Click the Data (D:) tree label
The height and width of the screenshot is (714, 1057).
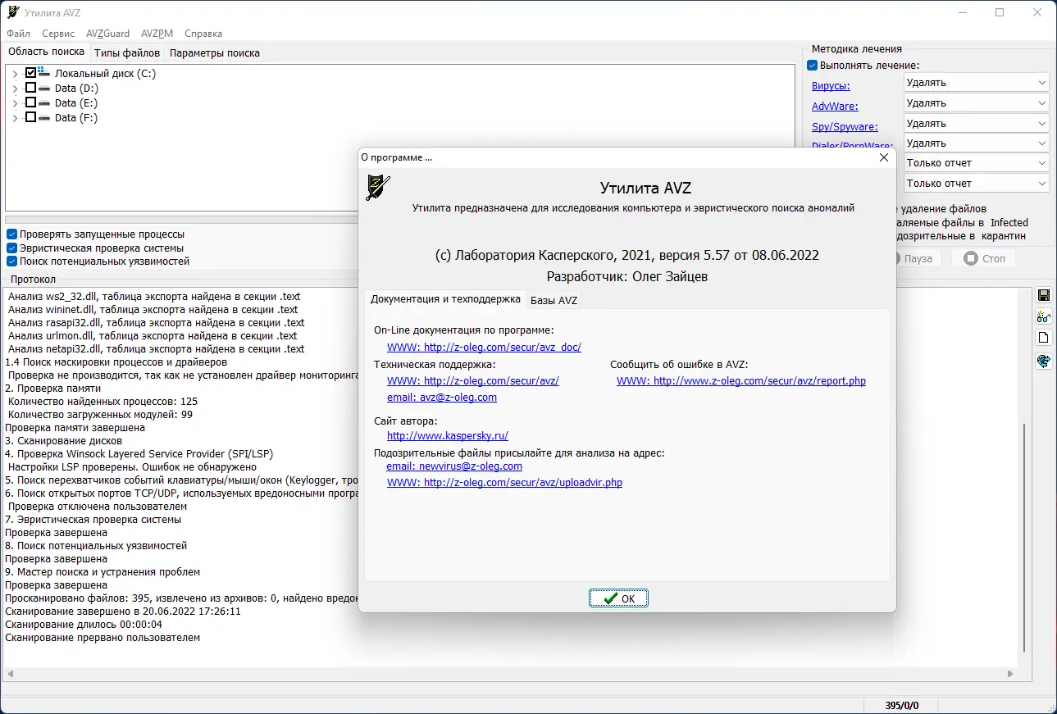[x=76, y=89]
